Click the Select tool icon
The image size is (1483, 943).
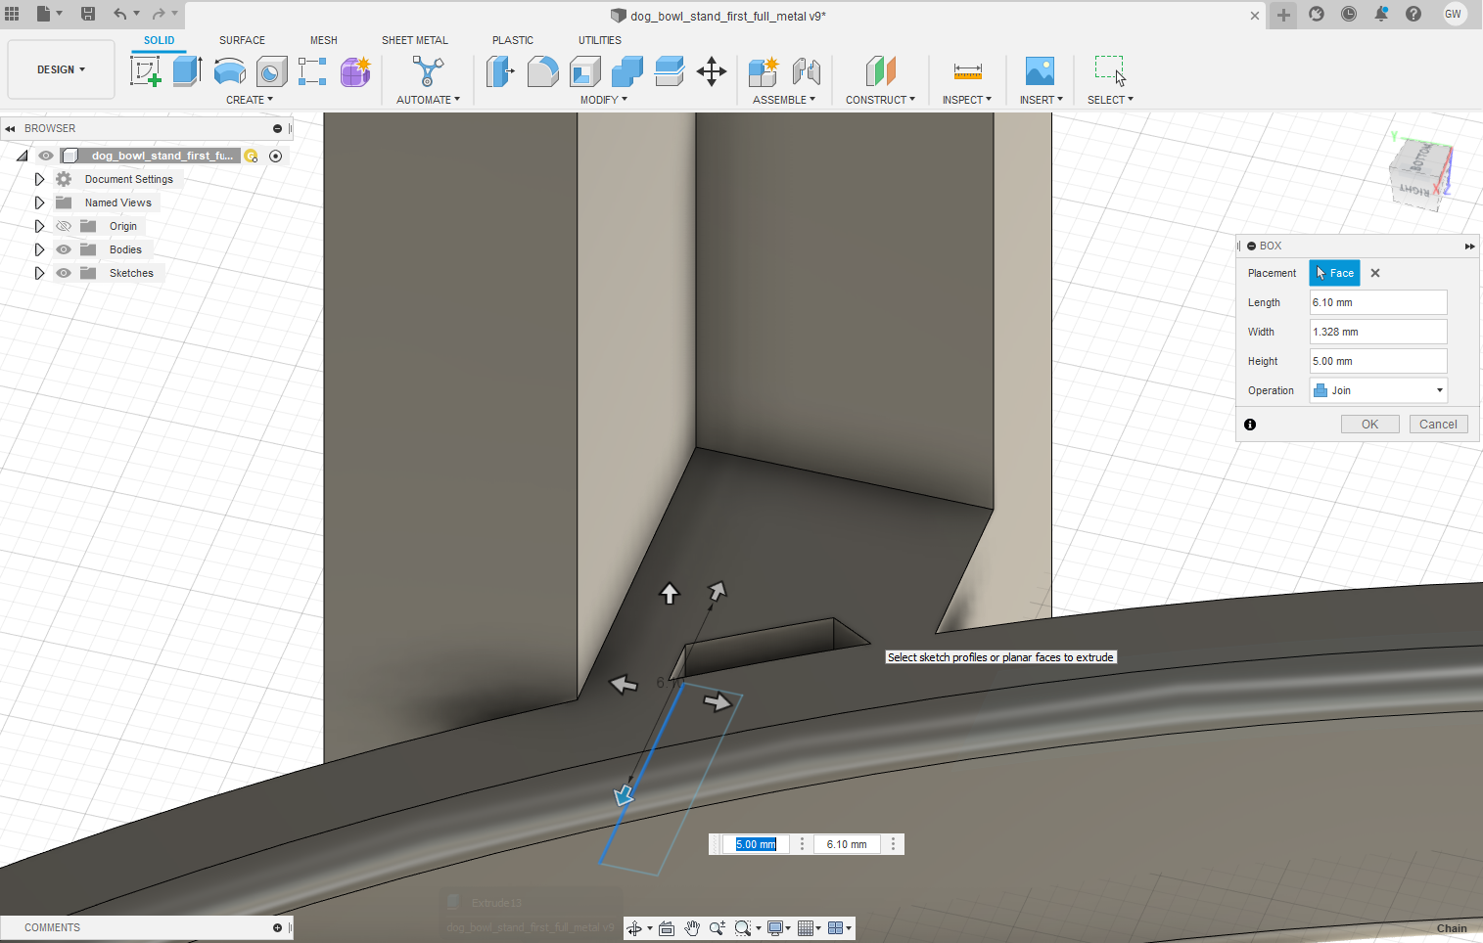1110,71
